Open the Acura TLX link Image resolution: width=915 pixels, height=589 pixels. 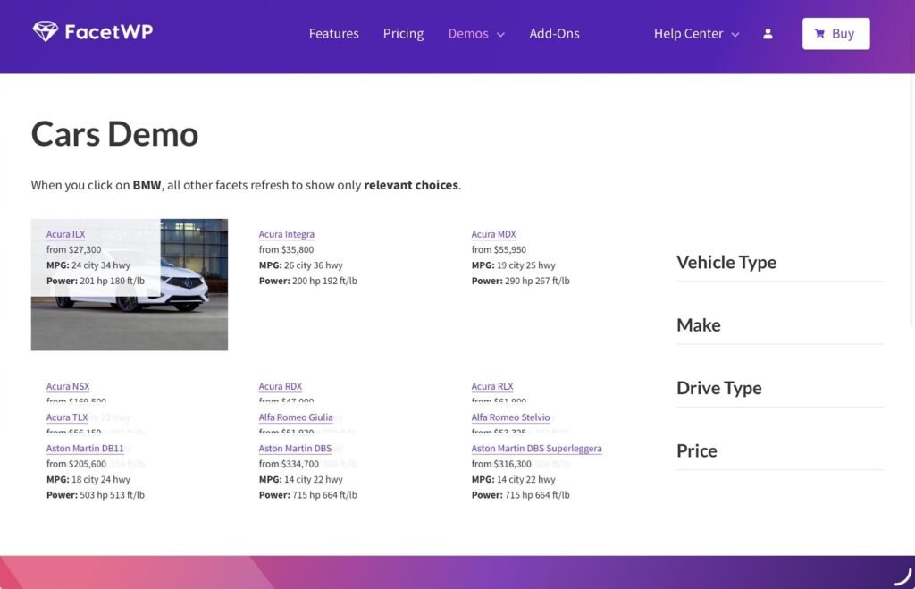tap(66, 417)
